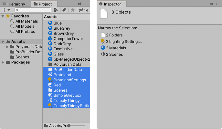Click the ProtolandSettings lighting settings icon

[50, 80]
